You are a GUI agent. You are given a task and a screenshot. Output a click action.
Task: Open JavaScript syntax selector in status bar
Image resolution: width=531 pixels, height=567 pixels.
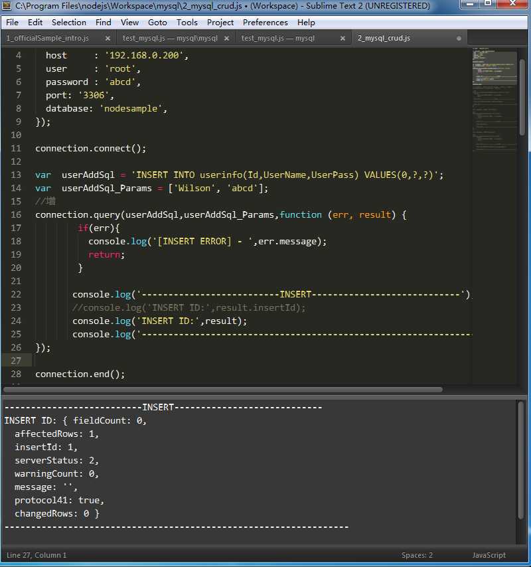pyautogui.click(x=489, y=555)
